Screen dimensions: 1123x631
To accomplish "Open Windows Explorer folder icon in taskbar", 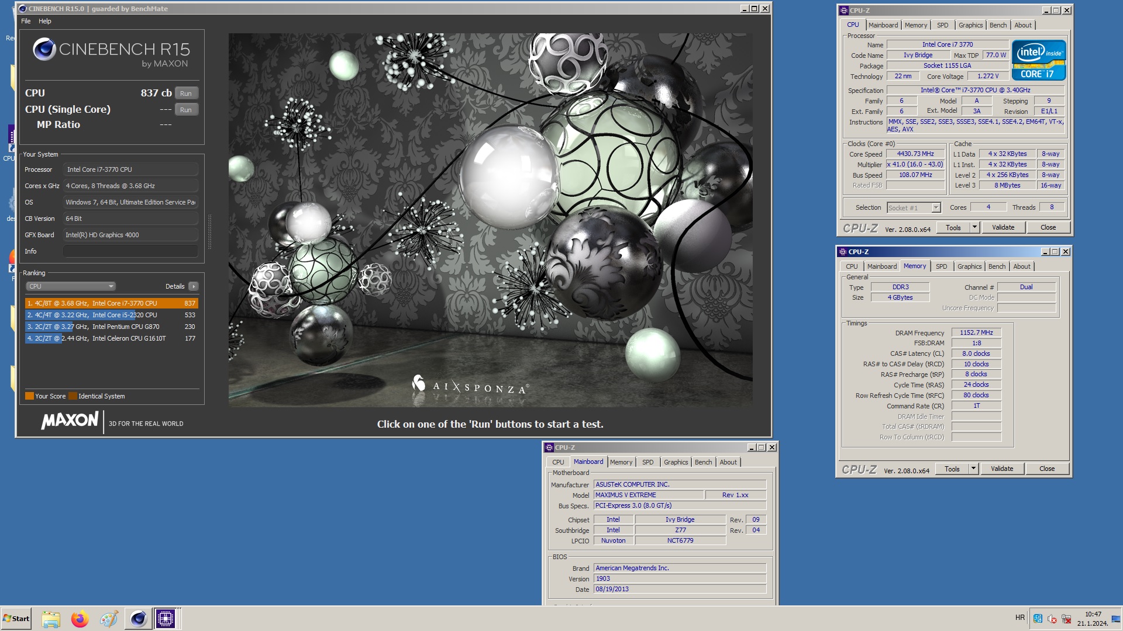I will pyautogui.click(x=51, y=619).
